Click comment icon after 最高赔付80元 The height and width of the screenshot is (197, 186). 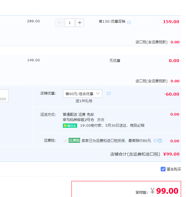pyautogui.click(x=155, y=141)
